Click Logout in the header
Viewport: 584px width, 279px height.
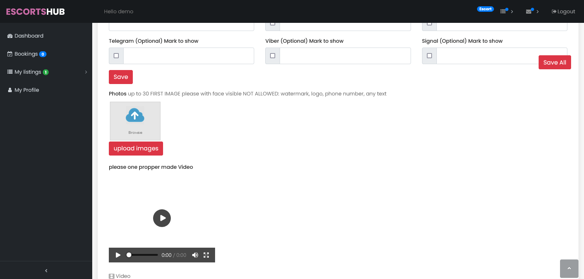click(563, 11)
